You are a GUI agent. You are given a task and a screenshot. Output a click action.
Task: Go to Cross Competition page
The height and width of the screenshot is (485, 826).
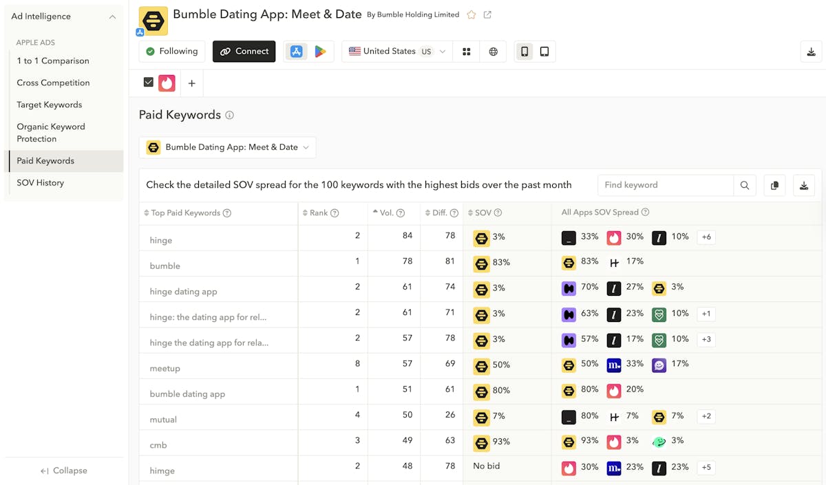pyautogui.click(x=53, y=83)
